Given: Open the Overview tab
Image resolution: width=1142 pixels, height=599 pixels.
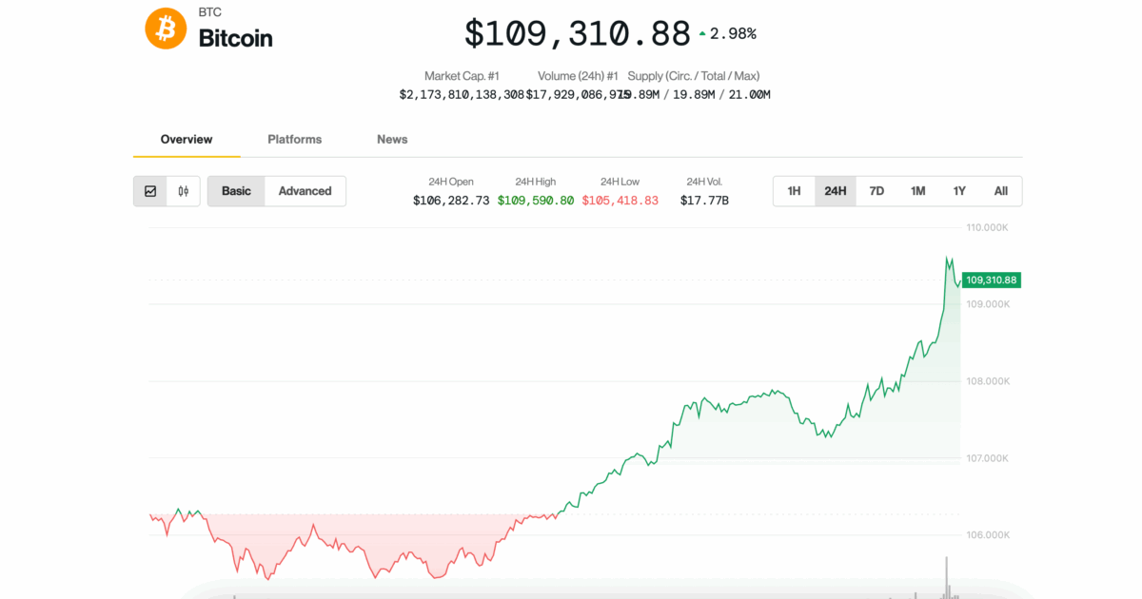Looking at the screenshot, I should (187, 140).
